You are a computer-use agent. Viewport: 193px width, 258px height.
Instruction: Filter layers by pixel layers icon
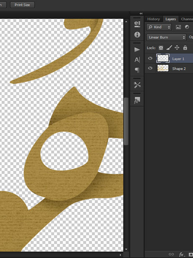click(x=178, y=27)
